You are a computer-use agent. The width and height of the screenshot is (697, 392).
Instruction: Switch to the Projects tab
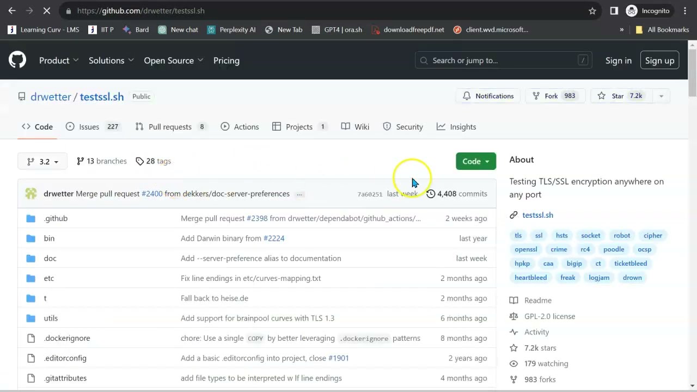300,127
